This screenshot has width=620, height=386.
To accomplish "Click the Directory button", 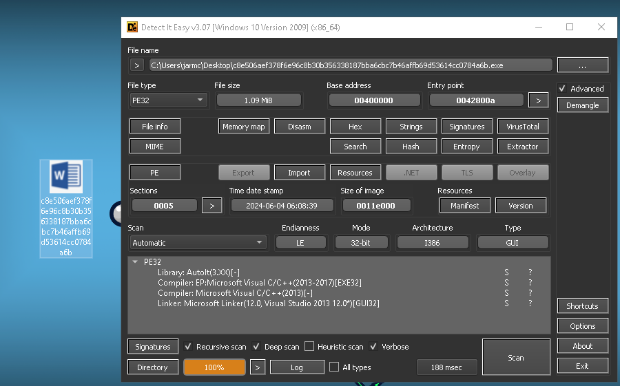I will [x=153, y=367].
